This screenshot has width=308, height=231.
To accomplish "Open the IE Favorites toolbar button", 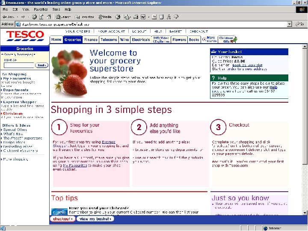I will pyautogui.click(x=84, y=17).
